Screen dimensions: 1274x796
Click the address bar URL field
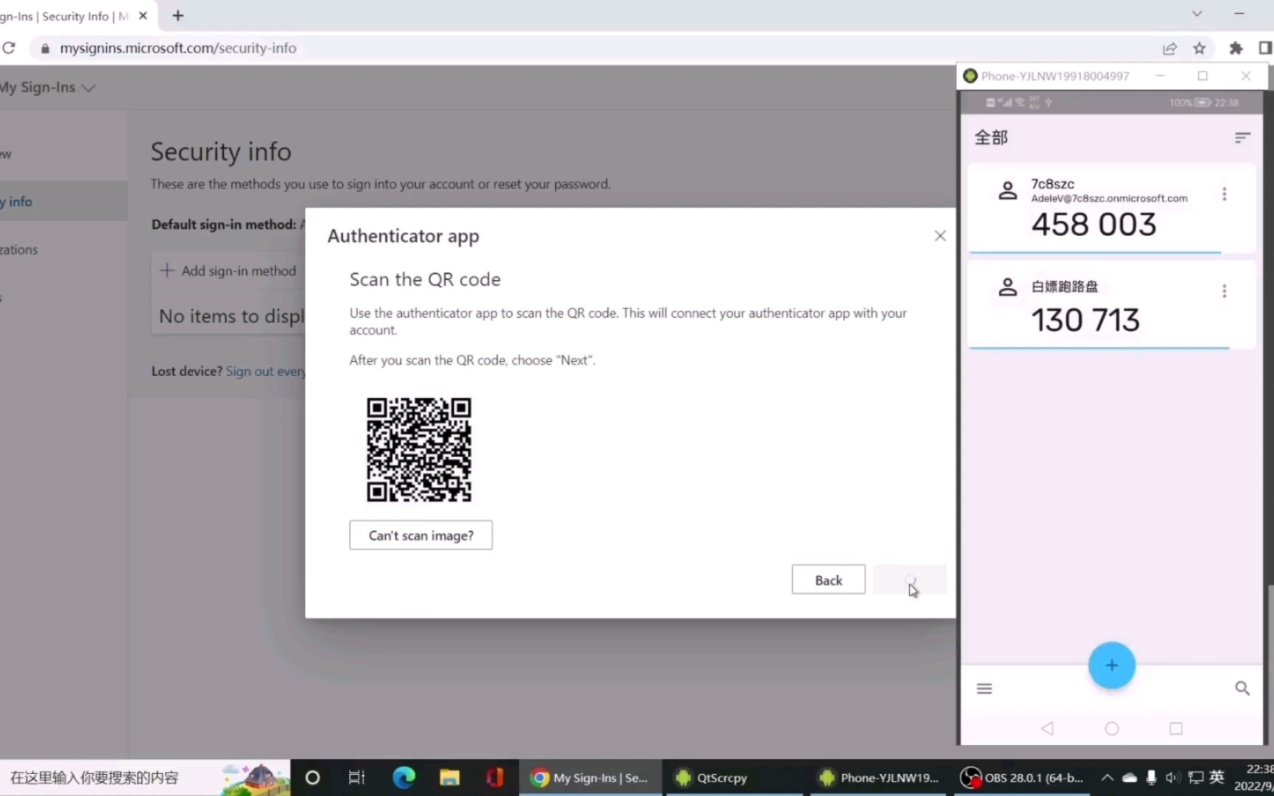pyautogui.click(x=590, y=48)
